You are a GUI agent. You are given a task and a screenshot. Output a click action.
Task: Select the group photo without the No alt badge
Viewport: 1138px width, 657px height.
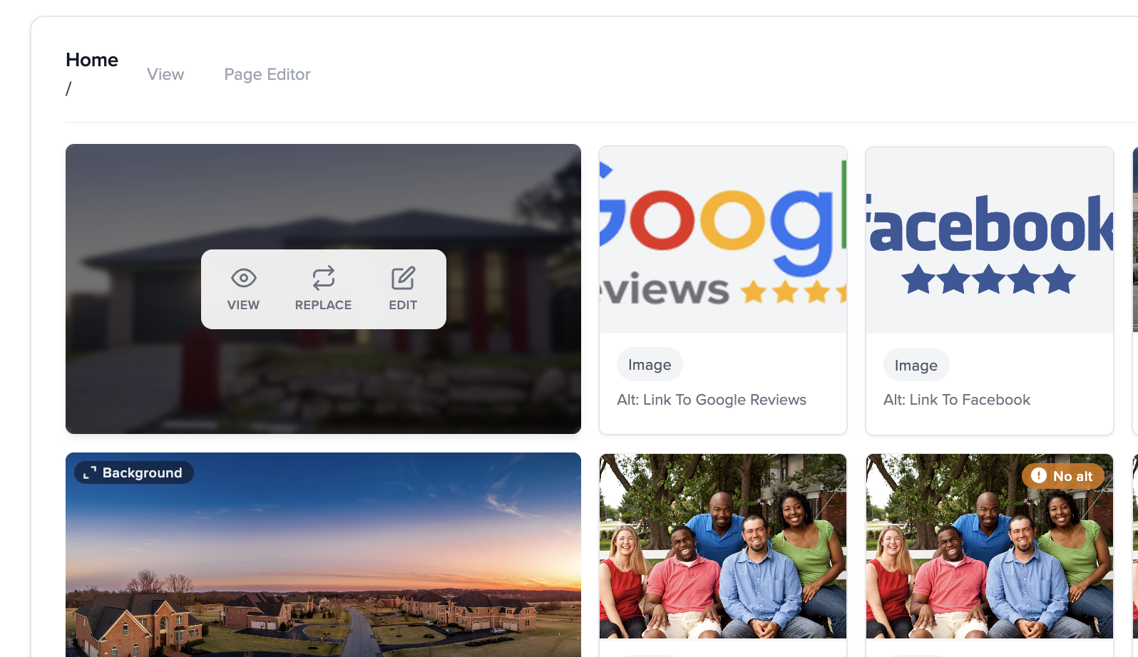722,546
